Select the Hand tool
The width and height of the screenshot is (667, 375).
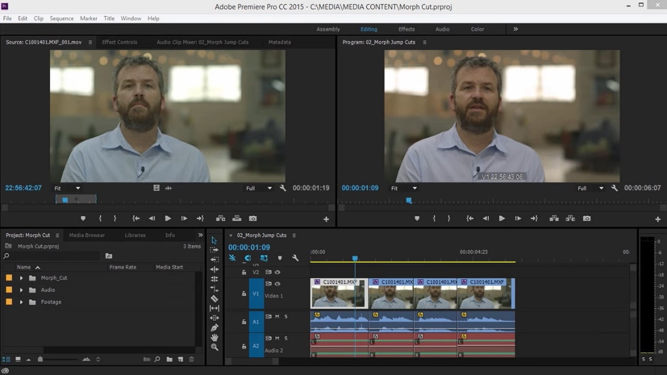pyautogui.click(x=214, y=338)
